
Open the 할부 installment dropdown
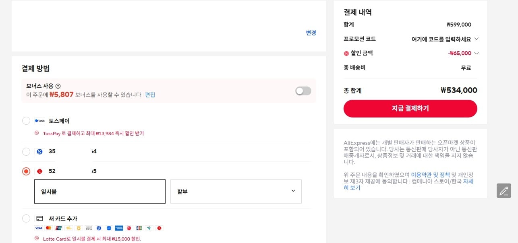click(236, 191)
